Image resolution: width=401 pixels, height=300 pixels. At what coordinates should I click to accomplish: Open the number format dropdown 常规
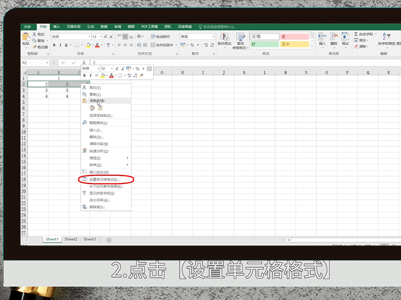tap(213, 36)
